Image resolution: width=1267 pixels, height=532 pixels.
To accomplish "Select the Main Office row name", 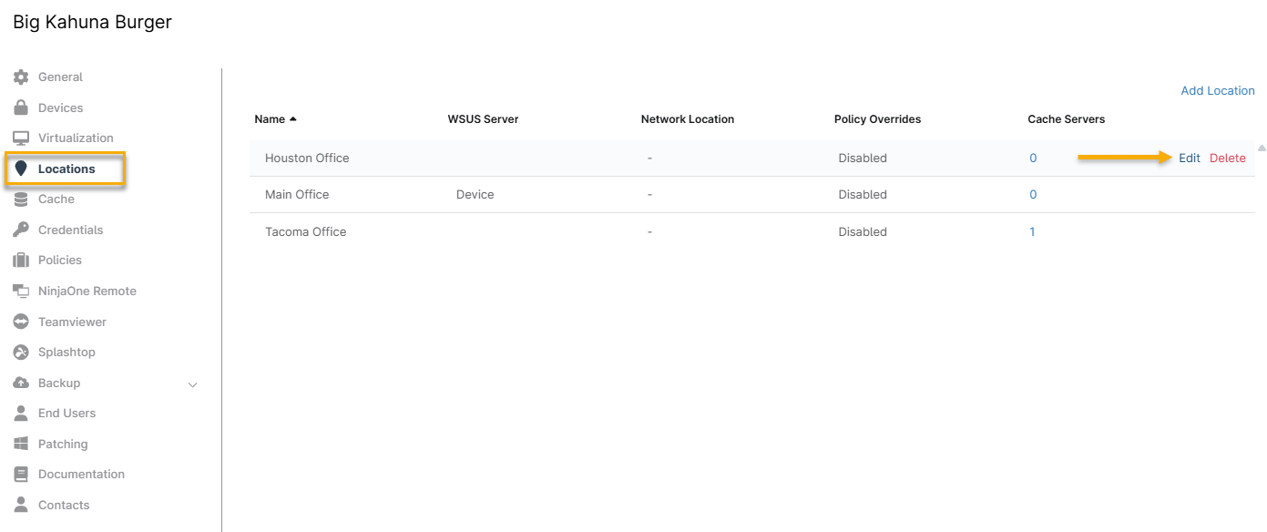I will (297, 195).
